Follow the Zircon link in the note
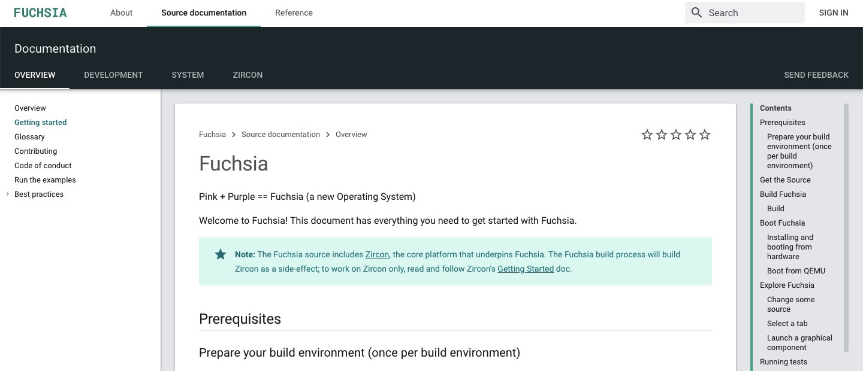The width and height of the screenshot is (863, 371). click(x=377, y=254)
